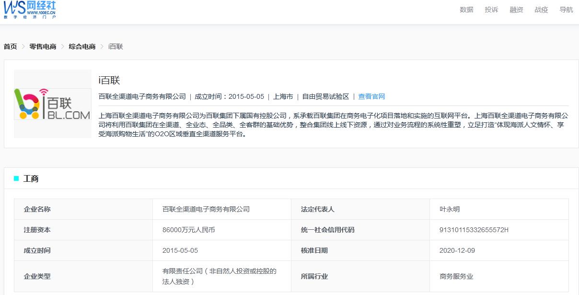Open the 导航 item in the header
The width and height of the screenshot is (579, 295).
(x=566, y=9)
